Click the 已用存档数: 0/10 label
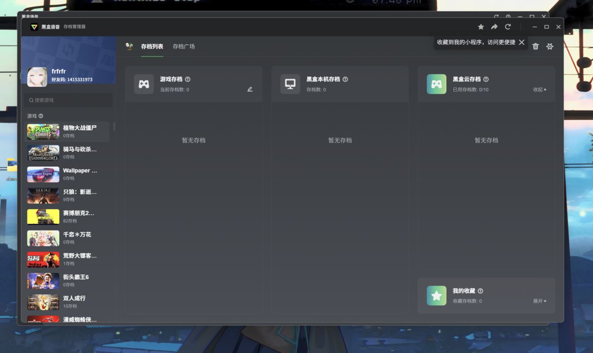Image resolution: width=593 pixels, height=353 pixels. (471, 90)
